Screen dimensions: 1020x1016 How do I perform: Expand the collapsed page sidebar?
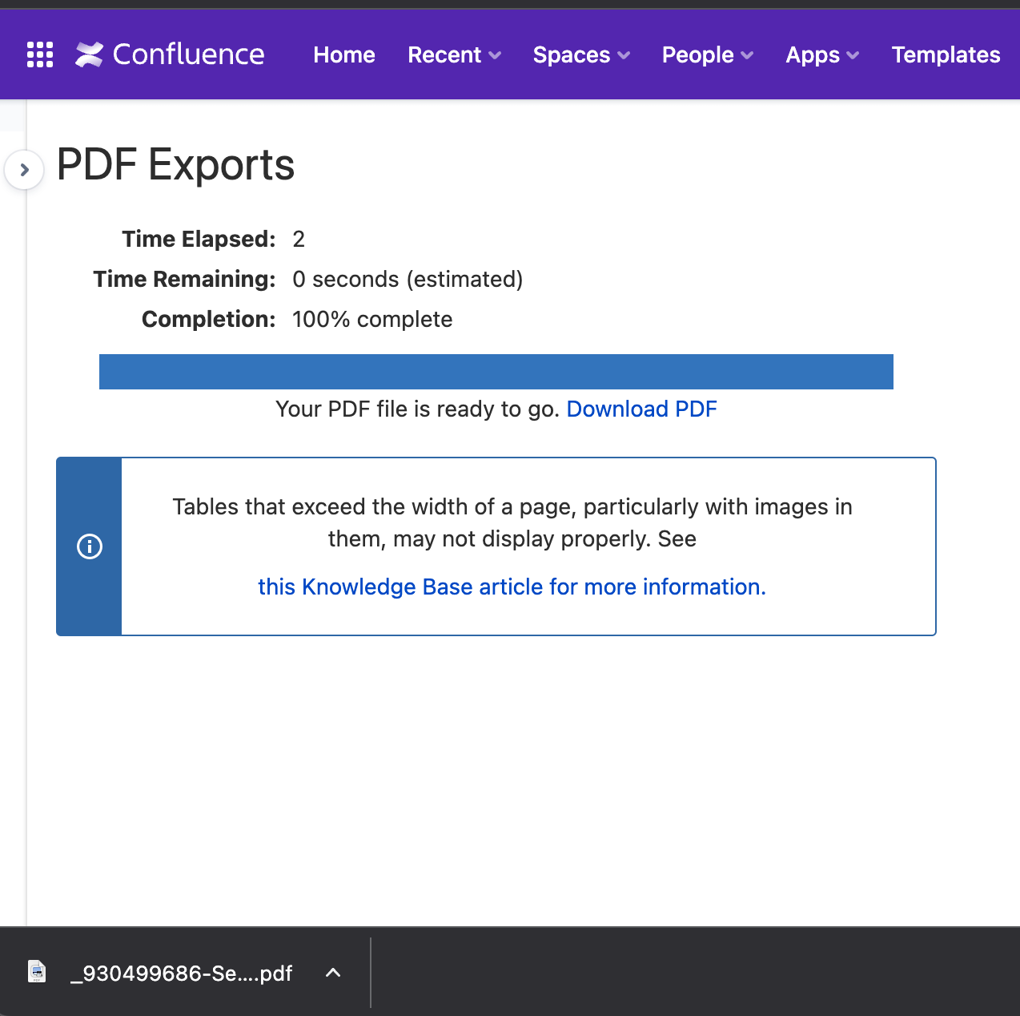[x=25, y=169]
